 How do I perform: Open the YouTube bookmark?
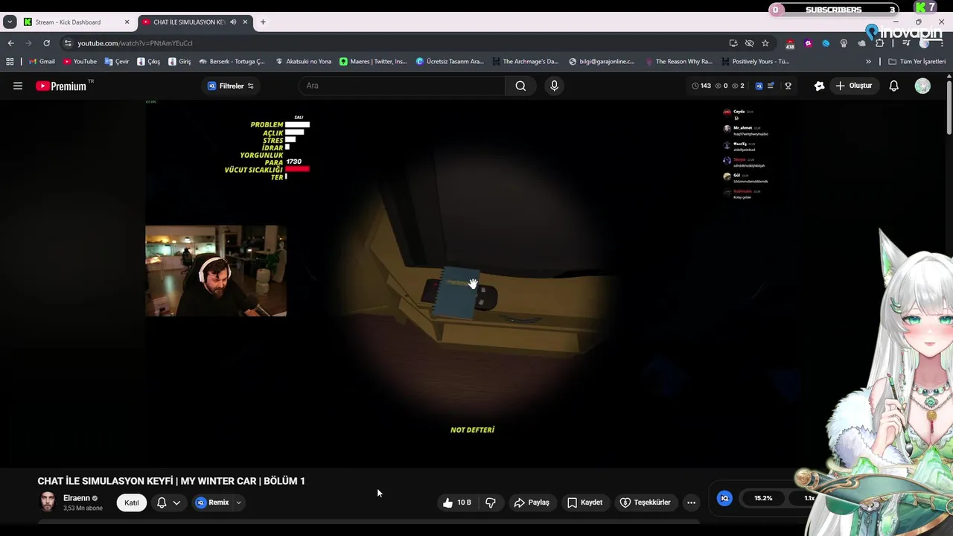pos(80,62)
